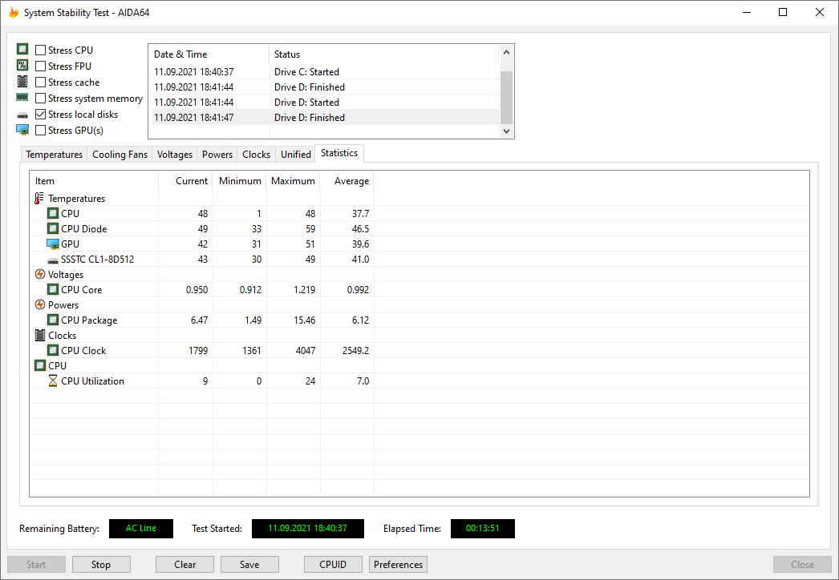Save the test results
This screenshot has width=839, height=580.
point(249,565)
